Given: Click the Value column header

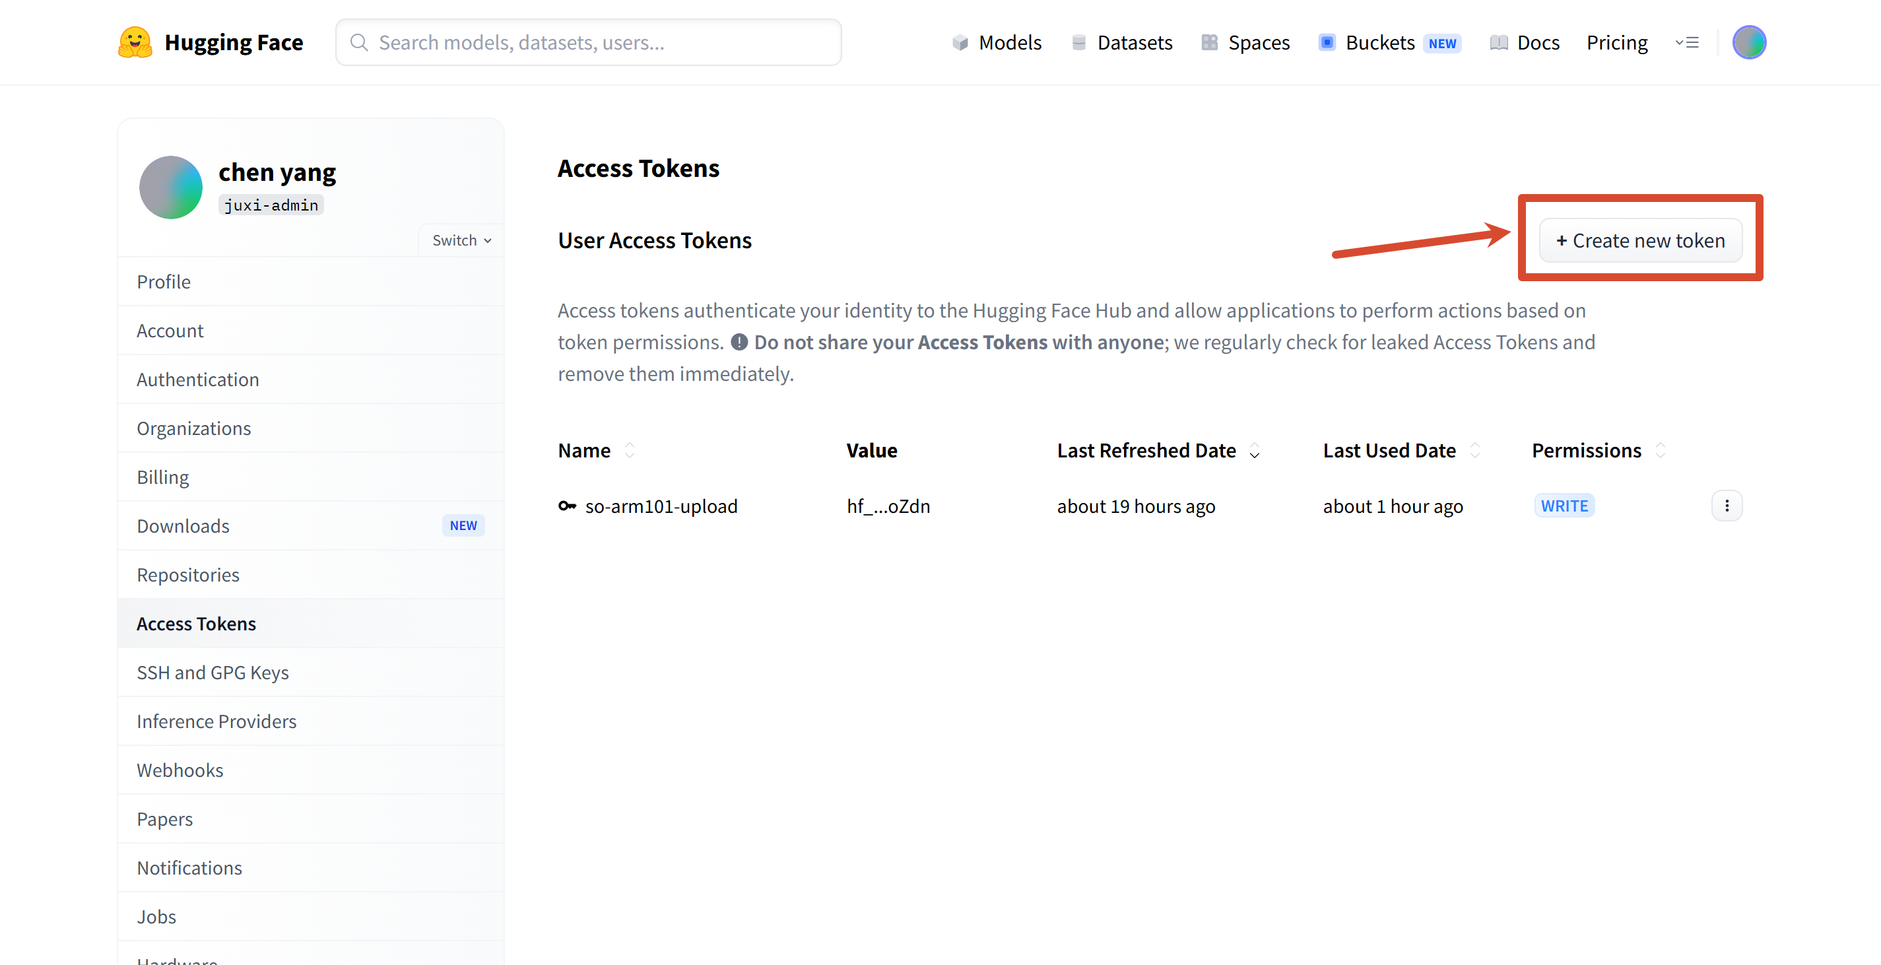Looking at the screenshot, I should click(871, 451).
